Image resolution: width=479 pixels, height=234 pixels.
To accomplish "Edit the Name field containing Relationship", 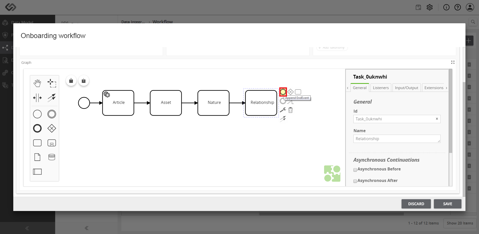I will coord(397,139).
